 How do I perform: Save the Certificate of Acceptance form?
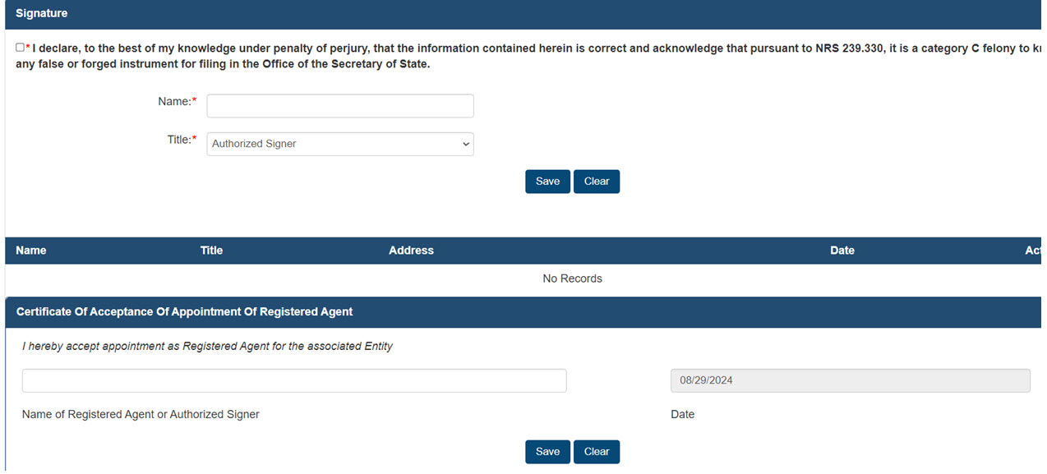click(547, 452)
